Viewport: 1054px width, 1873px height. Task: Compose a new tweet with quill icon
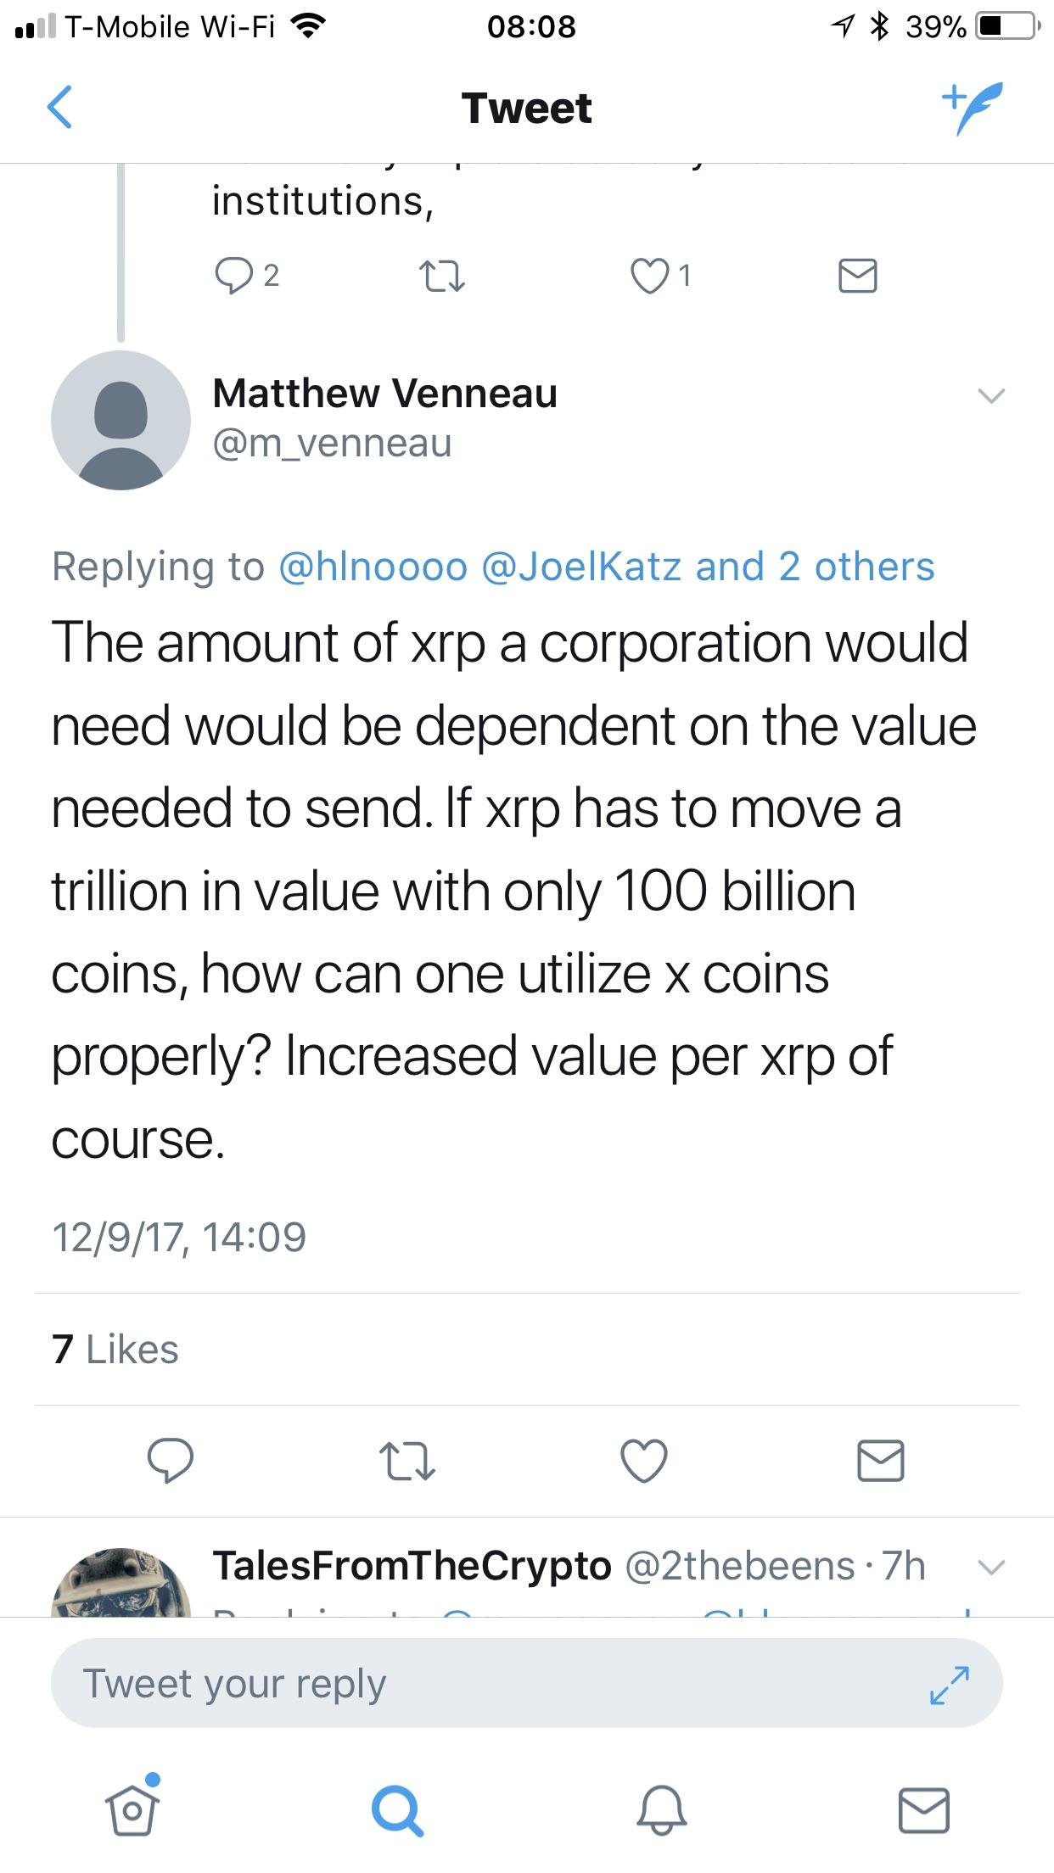[x=973, y=108]
